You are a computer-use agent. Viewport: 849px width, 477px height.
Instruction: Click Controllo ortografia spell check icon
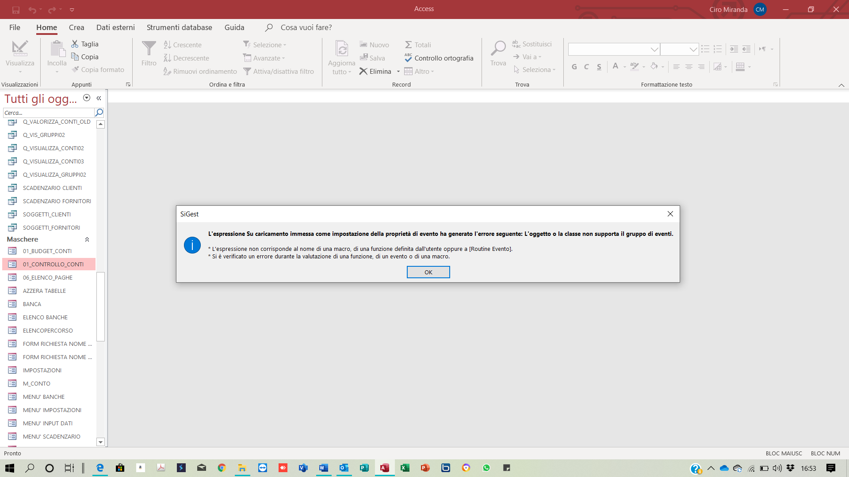(408, 58)
